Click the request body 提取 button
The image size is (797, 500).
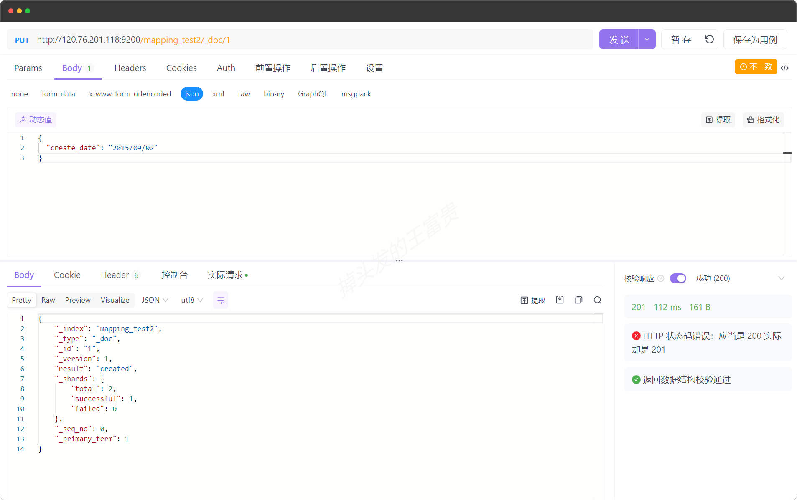718,120
